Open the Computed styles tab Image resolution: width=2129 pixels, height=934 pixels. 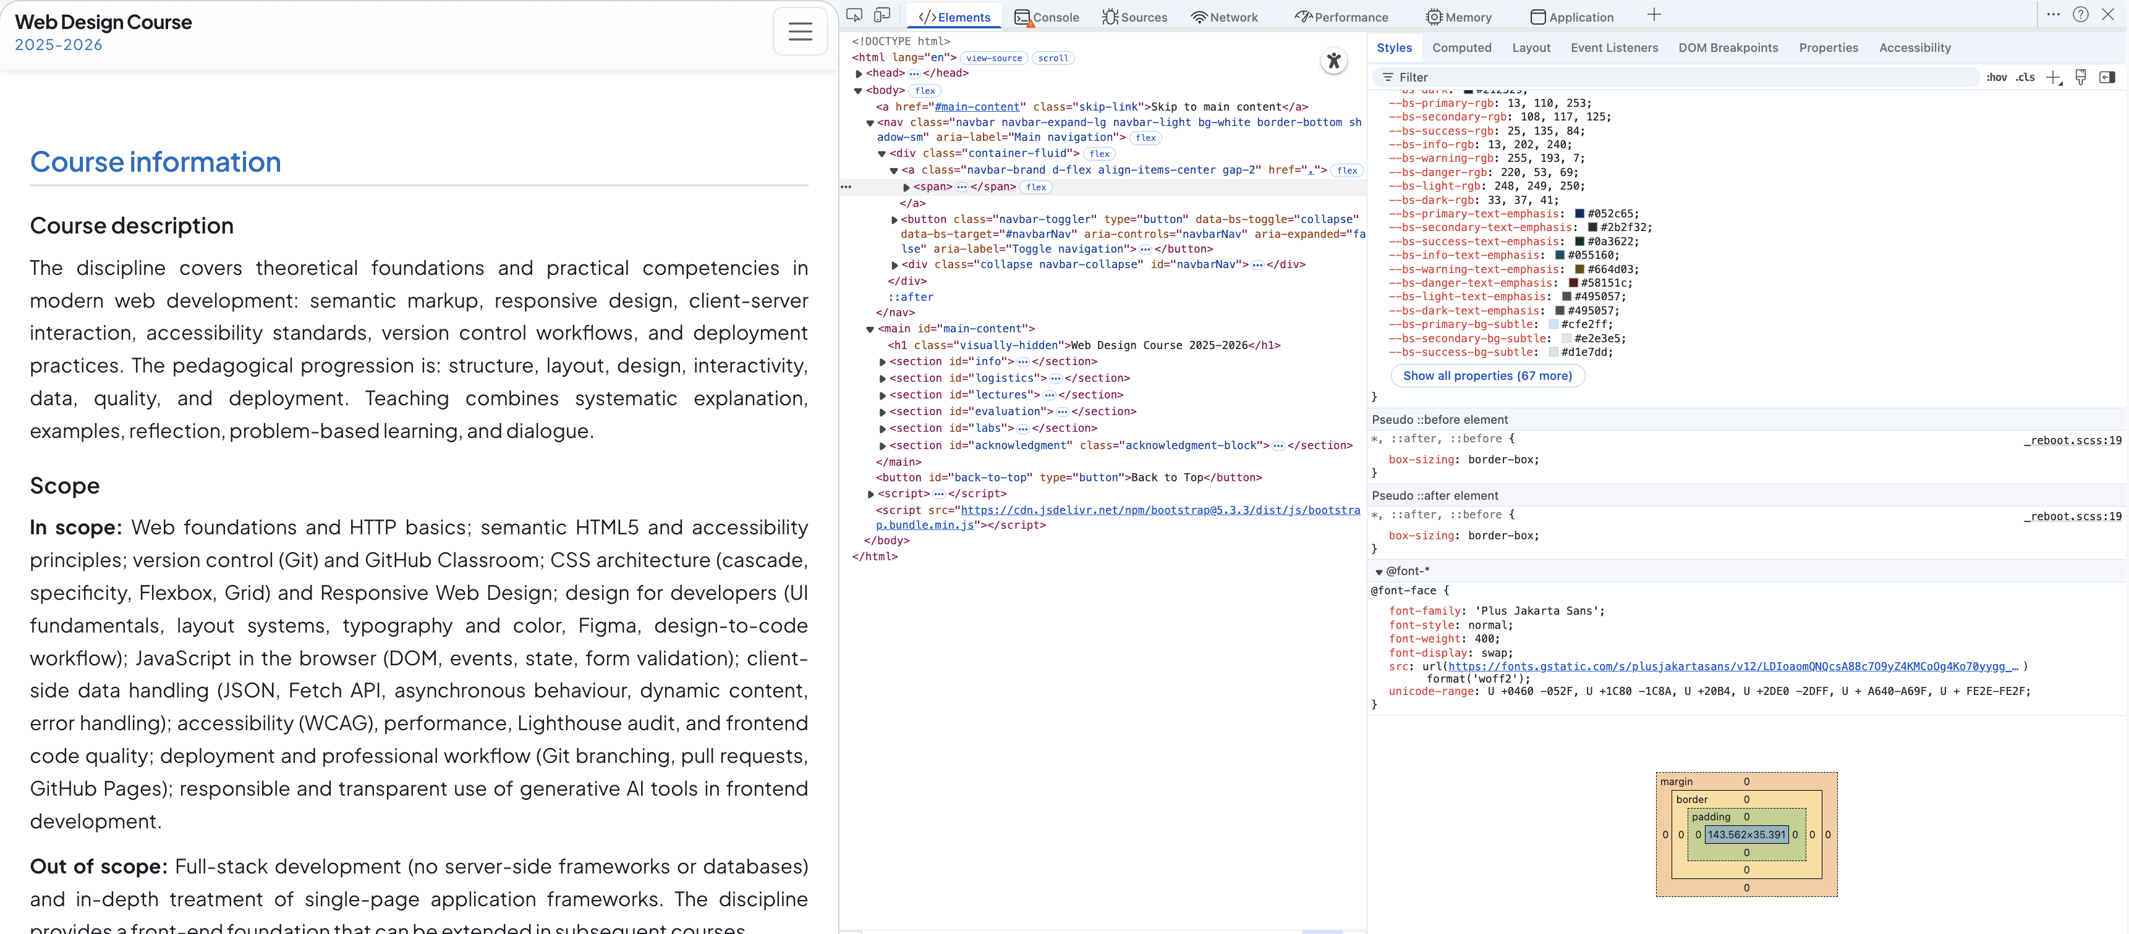(x=1461, y=48)
